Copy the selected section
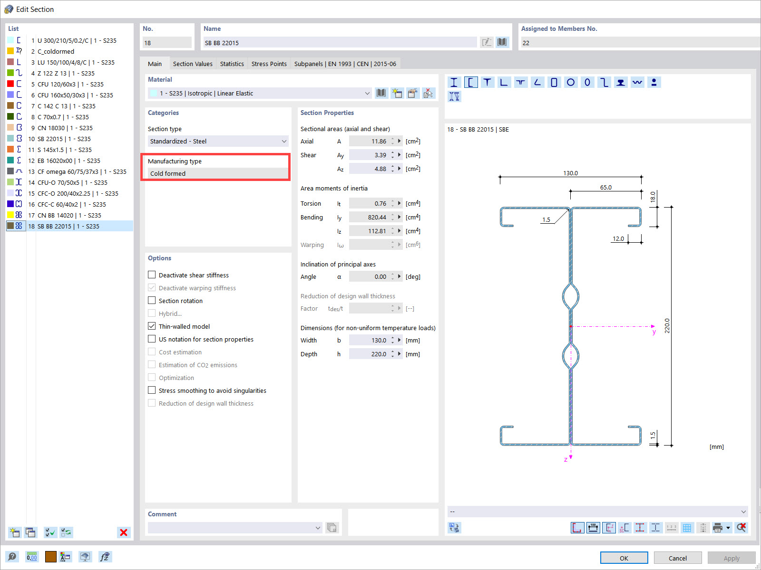 point(30,532)
